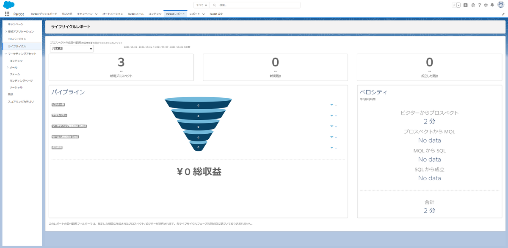Open the help question mark icon
508x248 pixels.
[x=479, y=5]
